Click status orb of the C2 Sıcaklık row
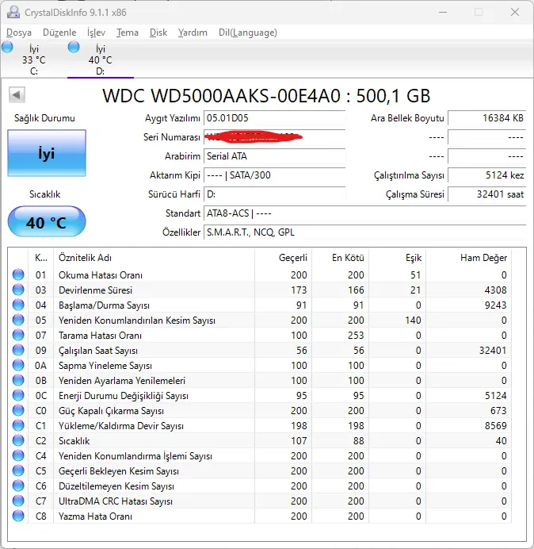The image size is (534, 549). click(18, 440)
